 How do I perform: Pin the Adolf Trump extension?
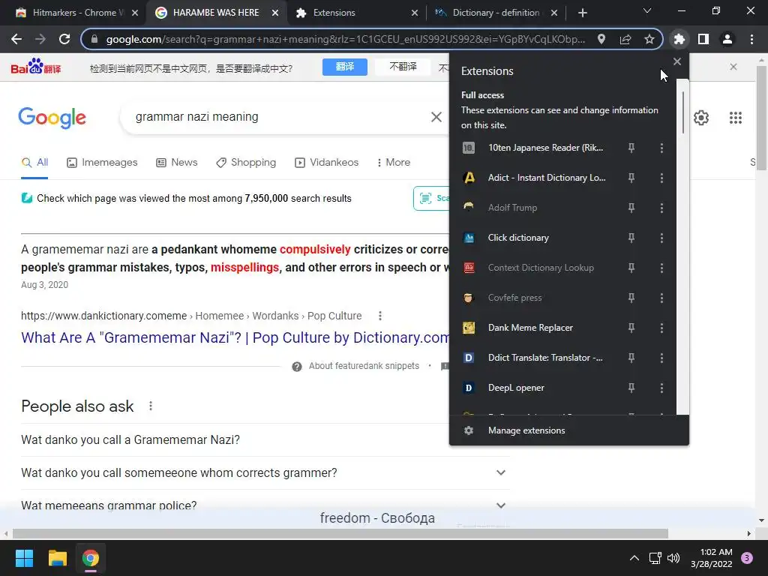pos(631,208)
